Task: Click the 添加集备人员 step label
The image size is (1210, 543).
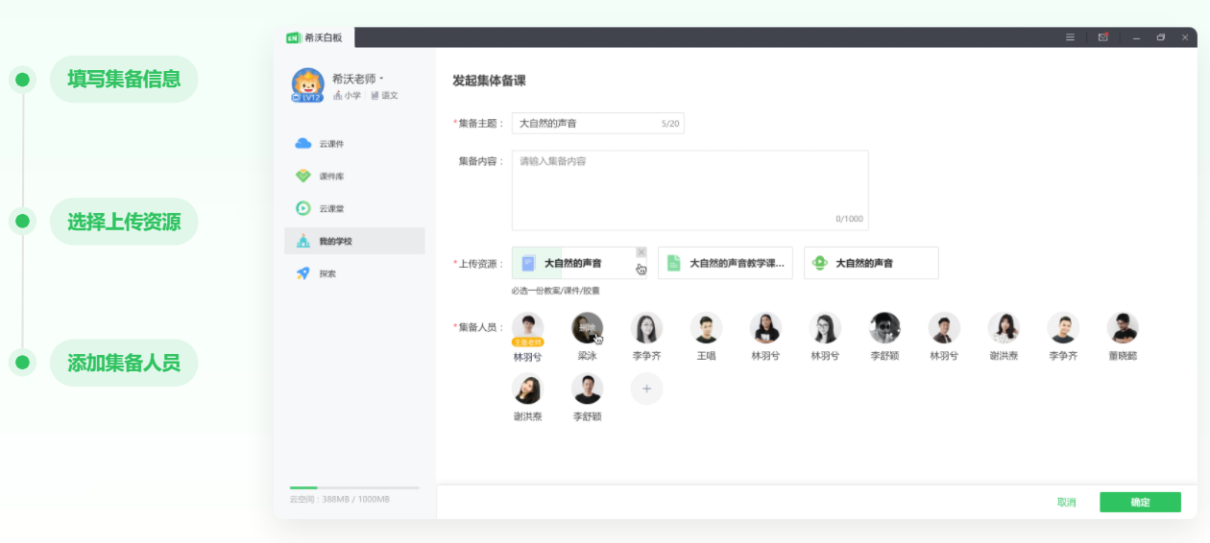Action: click(124, 364)
